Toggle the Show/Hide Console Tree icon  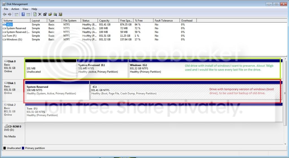16,14
